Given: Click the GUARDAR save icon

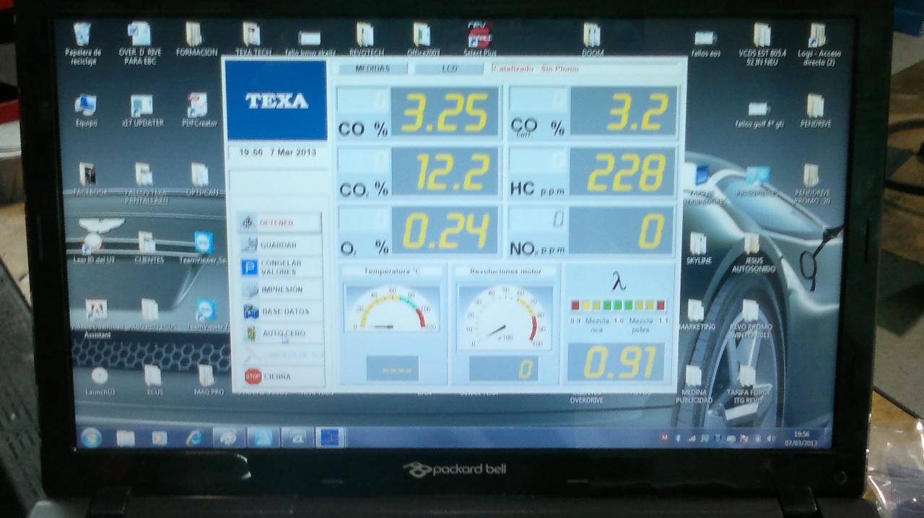Looking at the screenshot, I should (249, 245).
